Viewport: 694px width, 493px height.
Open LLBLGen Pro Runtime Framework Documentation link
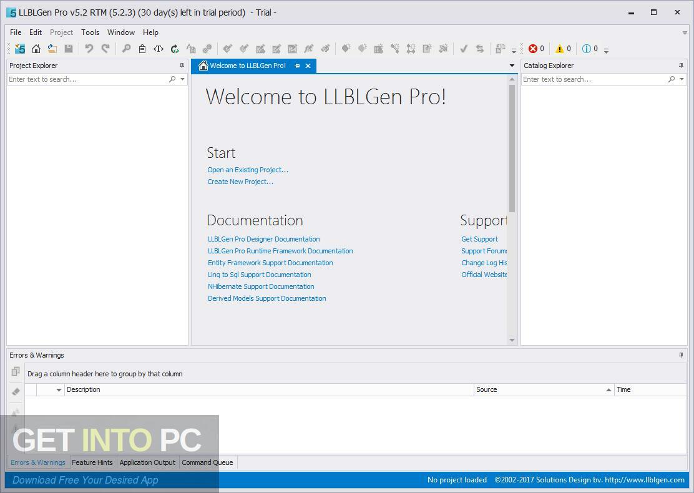click(280, 251)
